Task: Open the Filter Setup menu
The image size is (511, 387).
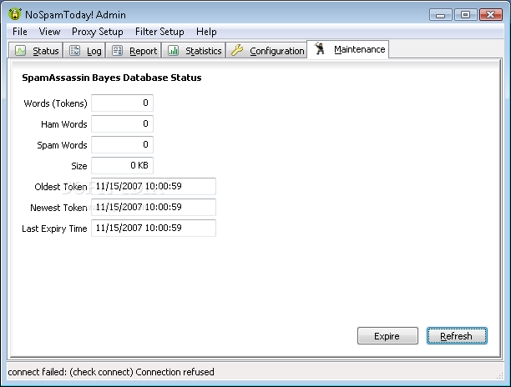Action: coord(159,32)
